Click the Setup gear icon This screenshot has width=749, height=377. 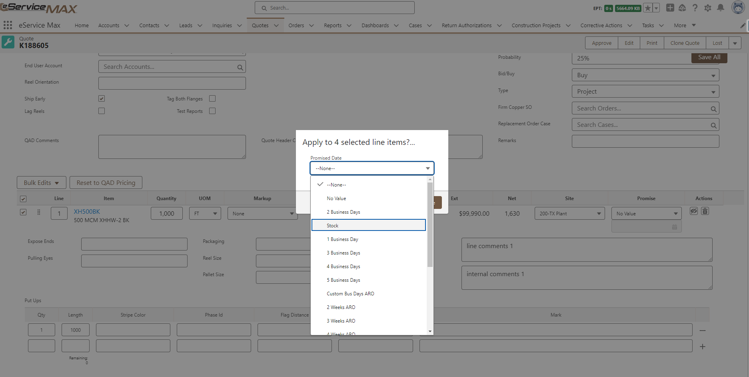pyautogui.click(x=707, y=8)
